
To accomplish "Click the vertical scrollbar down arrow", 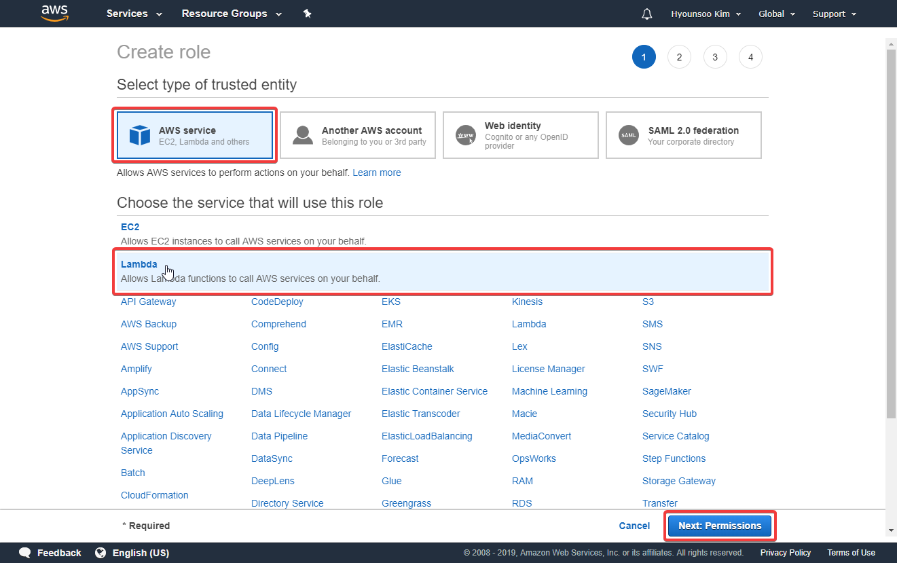I will [891, 530].
